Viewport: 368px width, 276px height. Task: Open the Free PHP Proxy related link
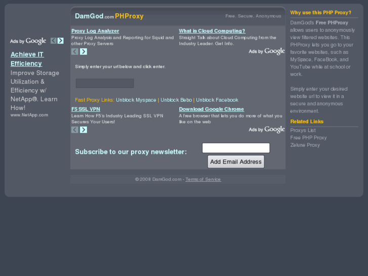[308, 138]
